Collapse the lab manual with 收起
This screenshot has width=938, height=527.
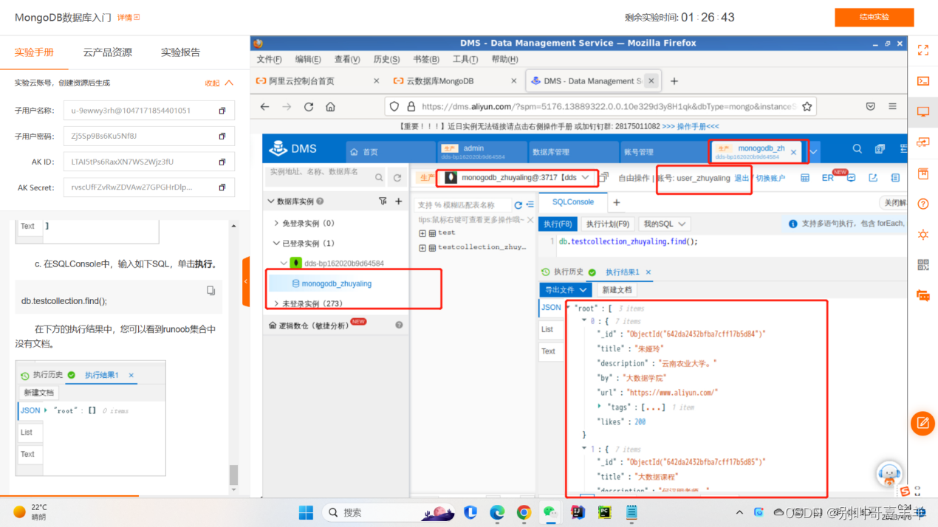tap(219, 83)
